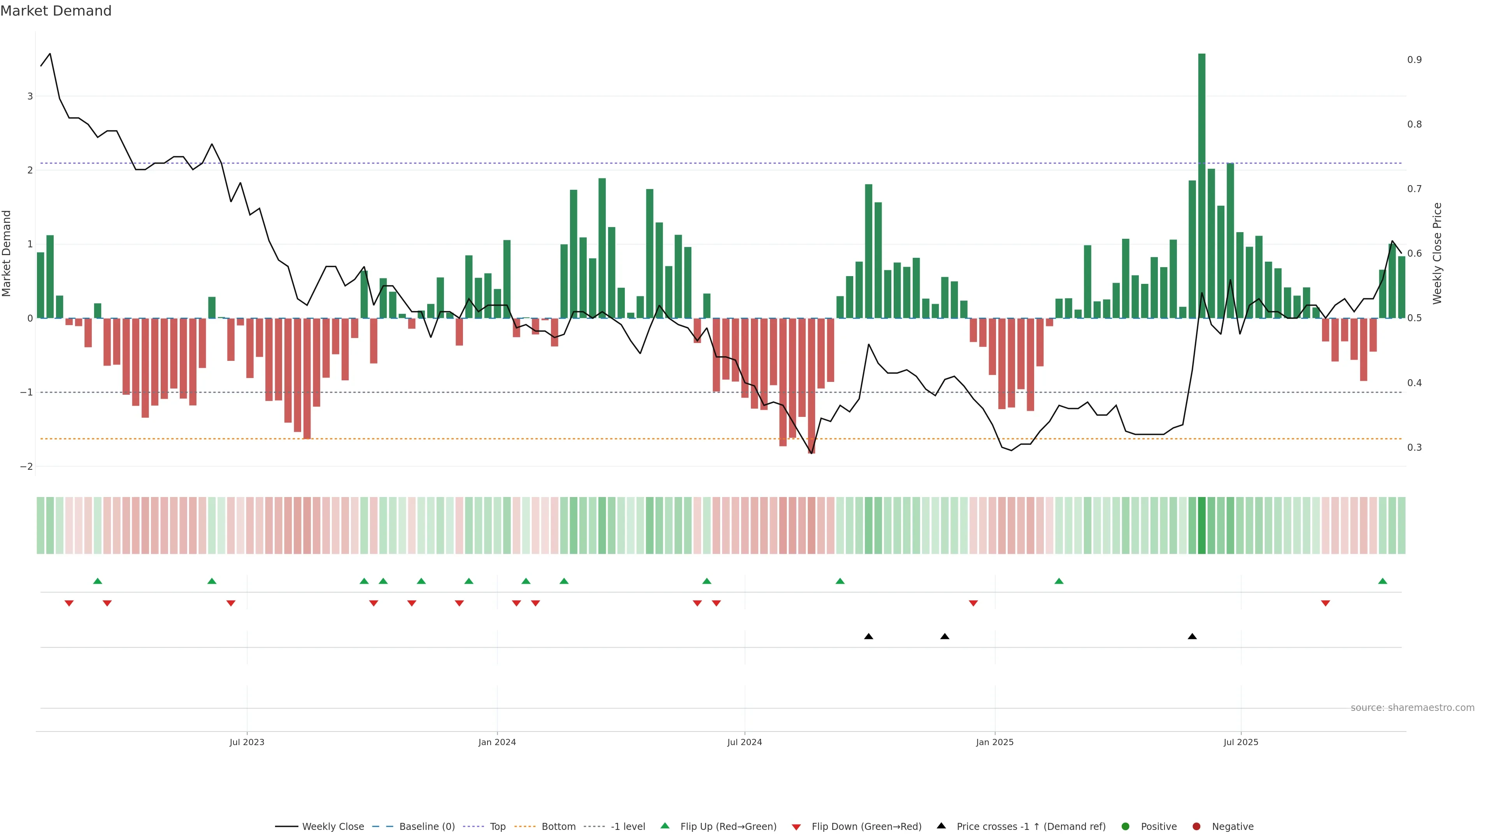Click the green Positive circle legend icon
The height and width of the screenshot is (840, 1494).
(1126, 826)
